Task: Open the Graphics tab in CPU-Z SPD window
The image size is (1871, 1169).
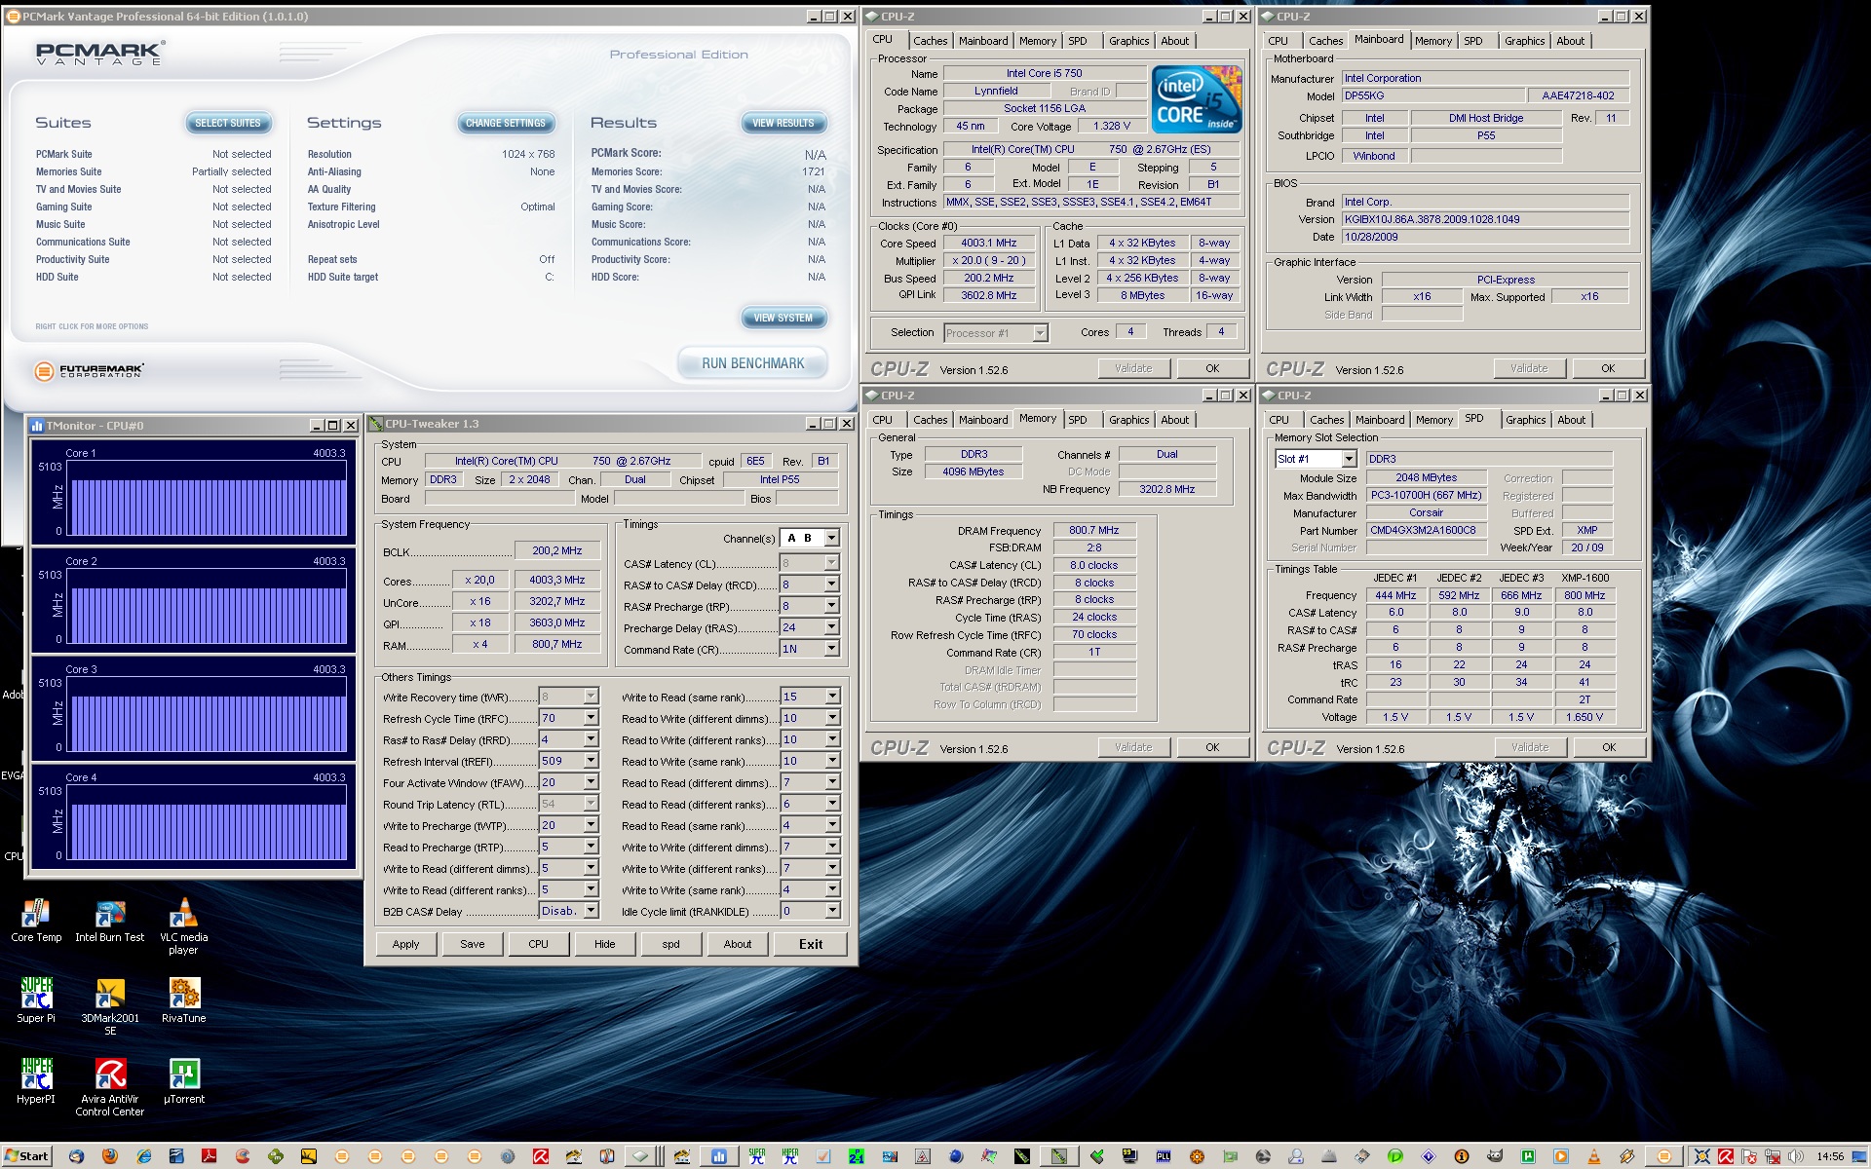Action: coord(1525,420)
